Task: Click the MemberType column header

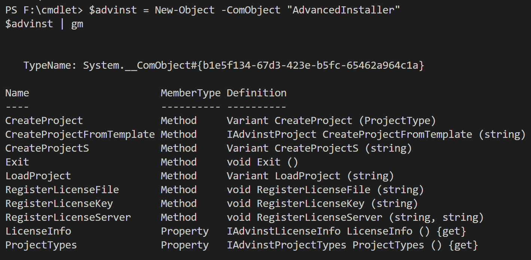Action: [x=190, y=93]
